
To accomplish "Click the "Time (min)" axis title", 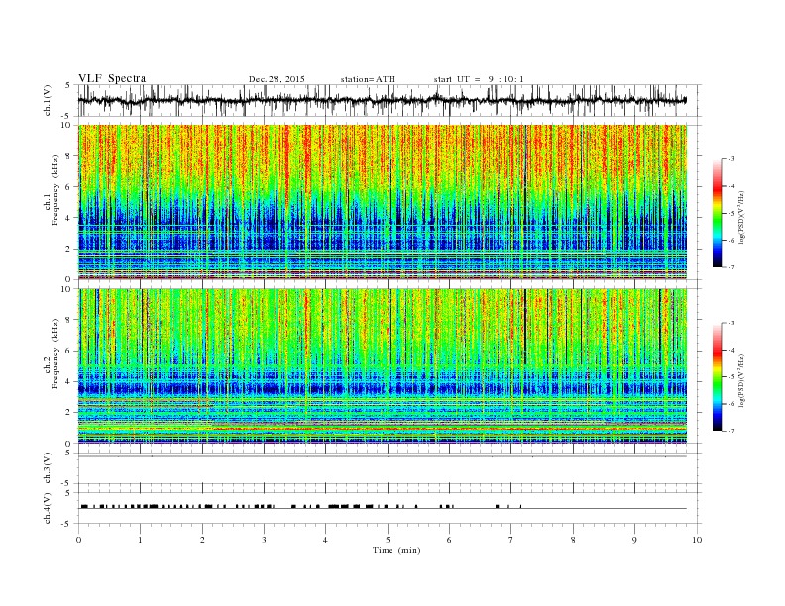I will [396, 550].
